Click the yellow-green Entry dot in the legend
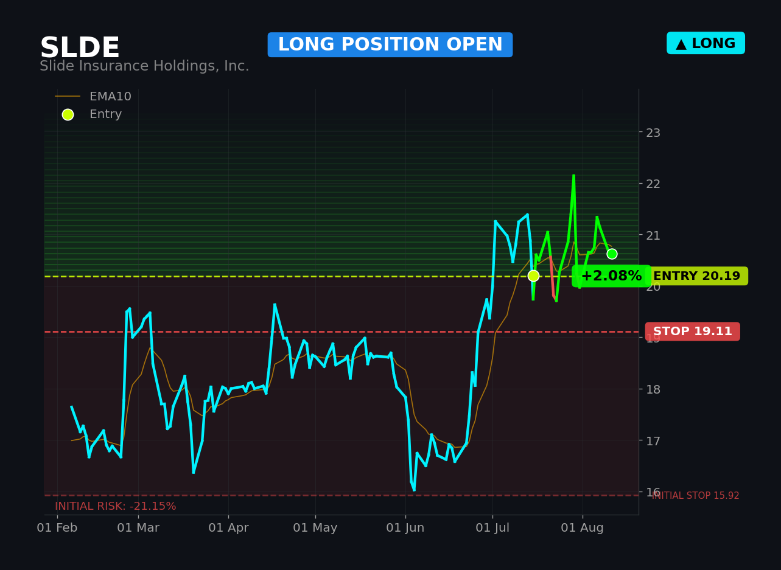Image resolution: width=781 pixels, height=570 pixels. (x=68, y=114)
